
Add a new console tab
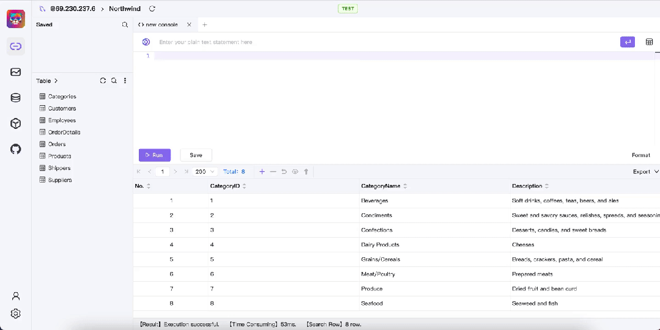click(204, 25)
